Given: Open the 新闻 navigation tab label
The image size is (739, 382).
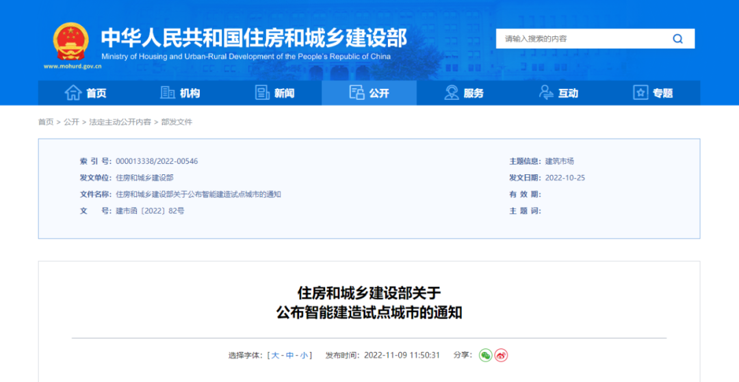Looking at the screenshot, I should pyautogui.click(x=284, y=94).
